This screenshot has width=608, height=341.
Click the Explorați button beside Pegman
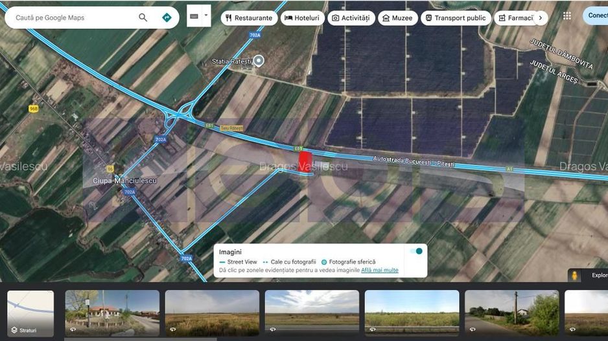point(600,275)
